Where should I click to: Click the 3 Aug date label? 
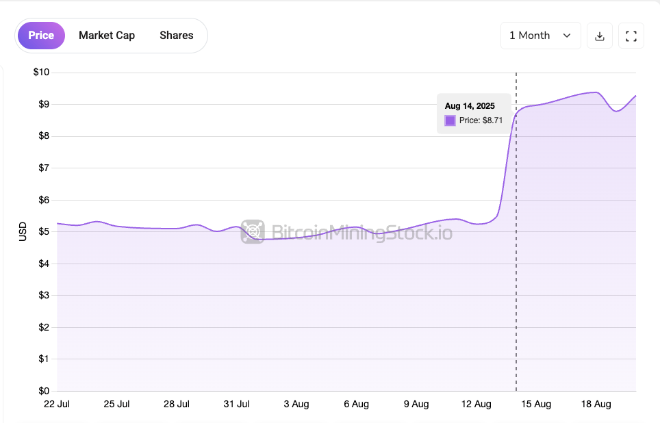[x=296, y=405]
